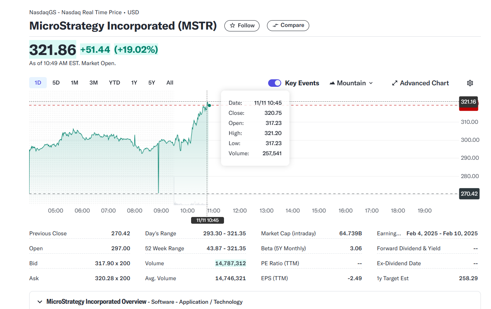
Task: Toggle the Key Events switch
Action: click(275, 83)
